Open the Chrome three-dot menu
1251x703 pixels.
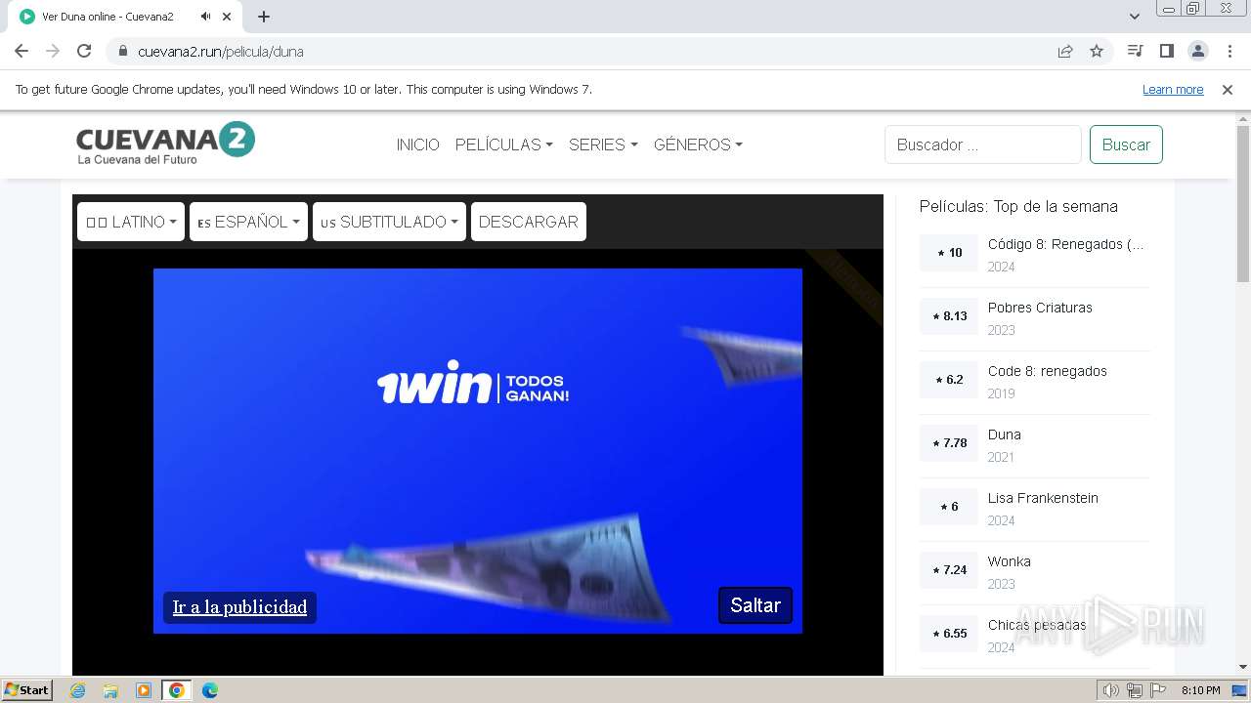1229,52
